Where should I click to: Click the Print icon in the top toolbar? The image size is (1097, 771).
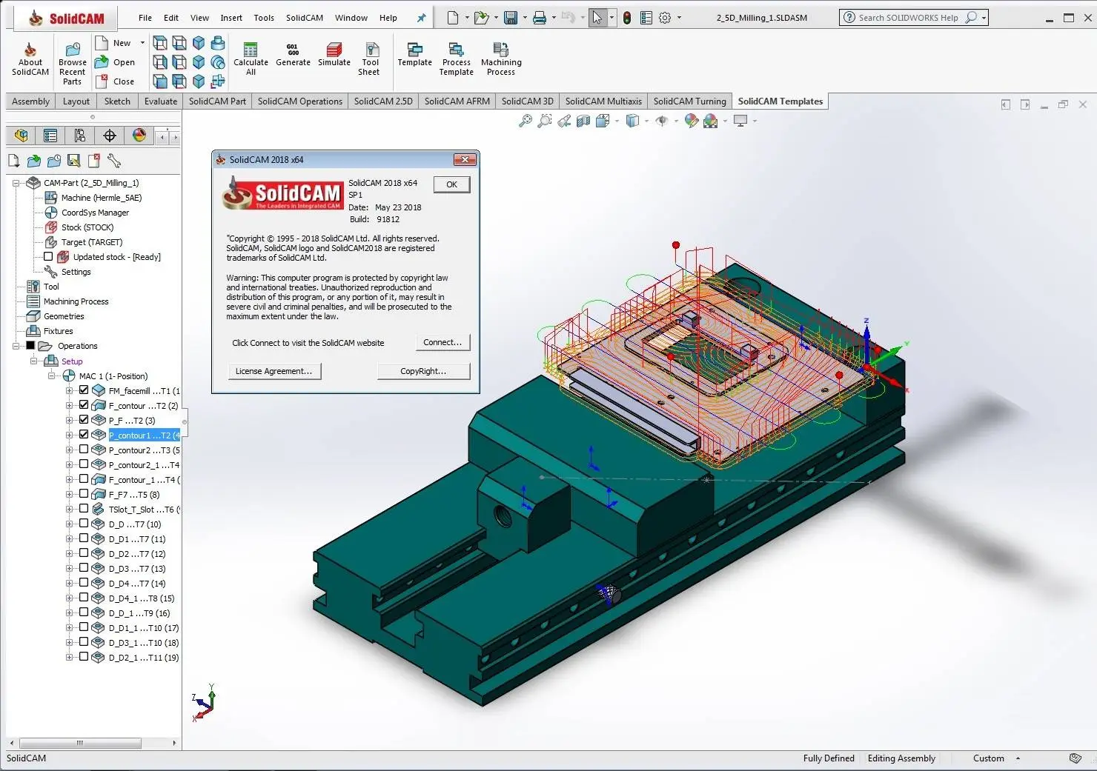click(x=540, y=18)
